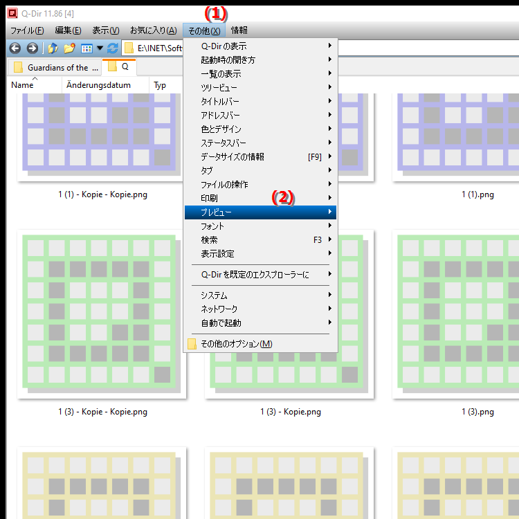Open the ファイル(F) menu

click(27, 30)
